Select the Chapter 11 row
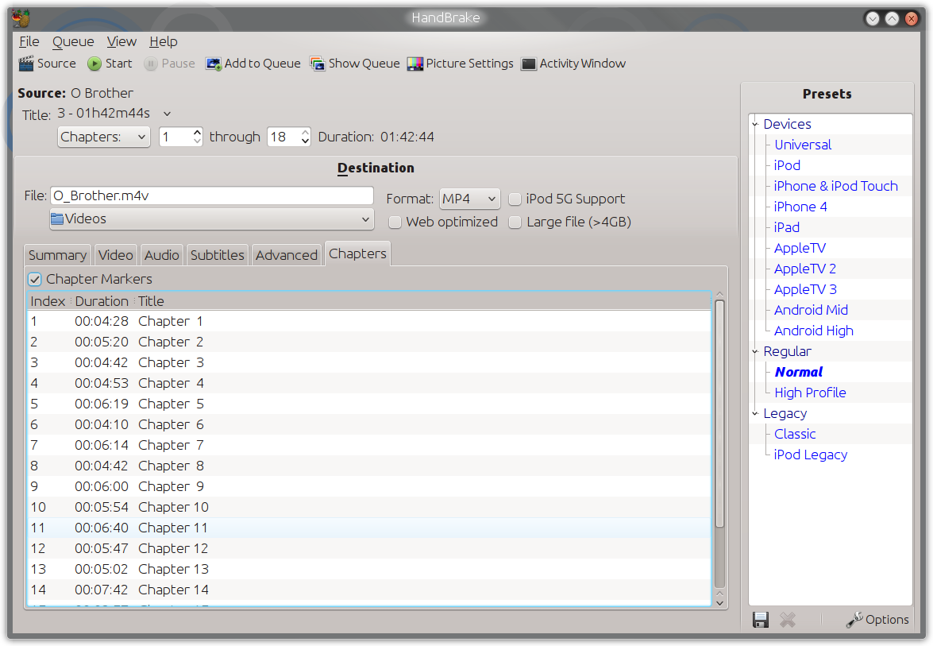The width and height of the screenshot is (933, 646). 369,528
